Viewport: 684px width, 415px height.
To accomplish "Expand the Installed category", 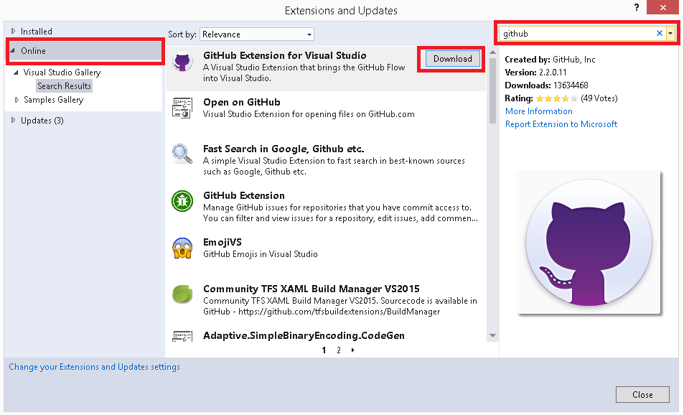I will (x=14, y=32).
